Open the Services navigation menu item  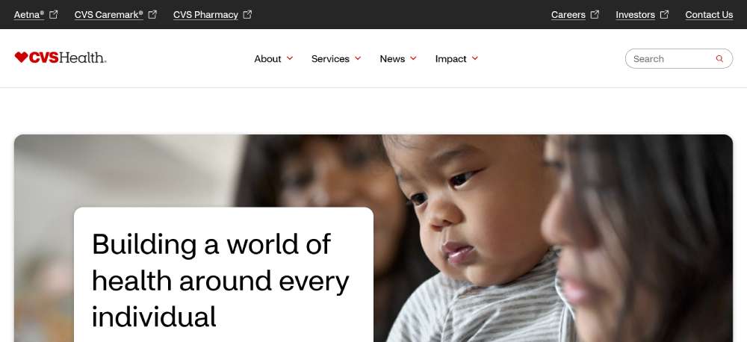tap(330, 58)
